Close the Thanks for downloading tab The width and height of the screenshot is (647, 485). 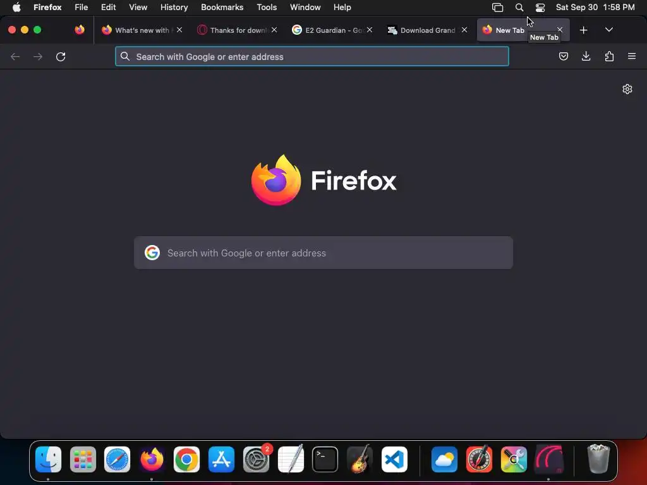point(274,30)
